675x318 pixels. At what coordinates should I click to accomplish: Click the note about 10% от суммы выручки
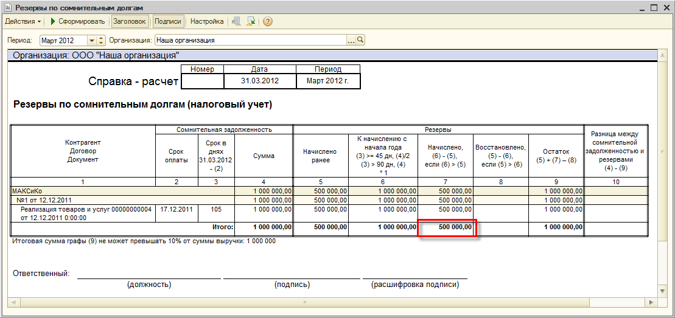pos(144,241)
